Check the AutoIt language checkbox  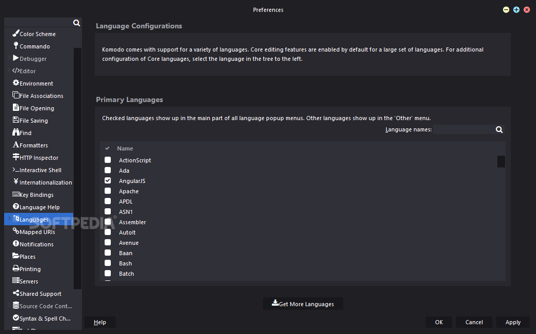(108, 232)
